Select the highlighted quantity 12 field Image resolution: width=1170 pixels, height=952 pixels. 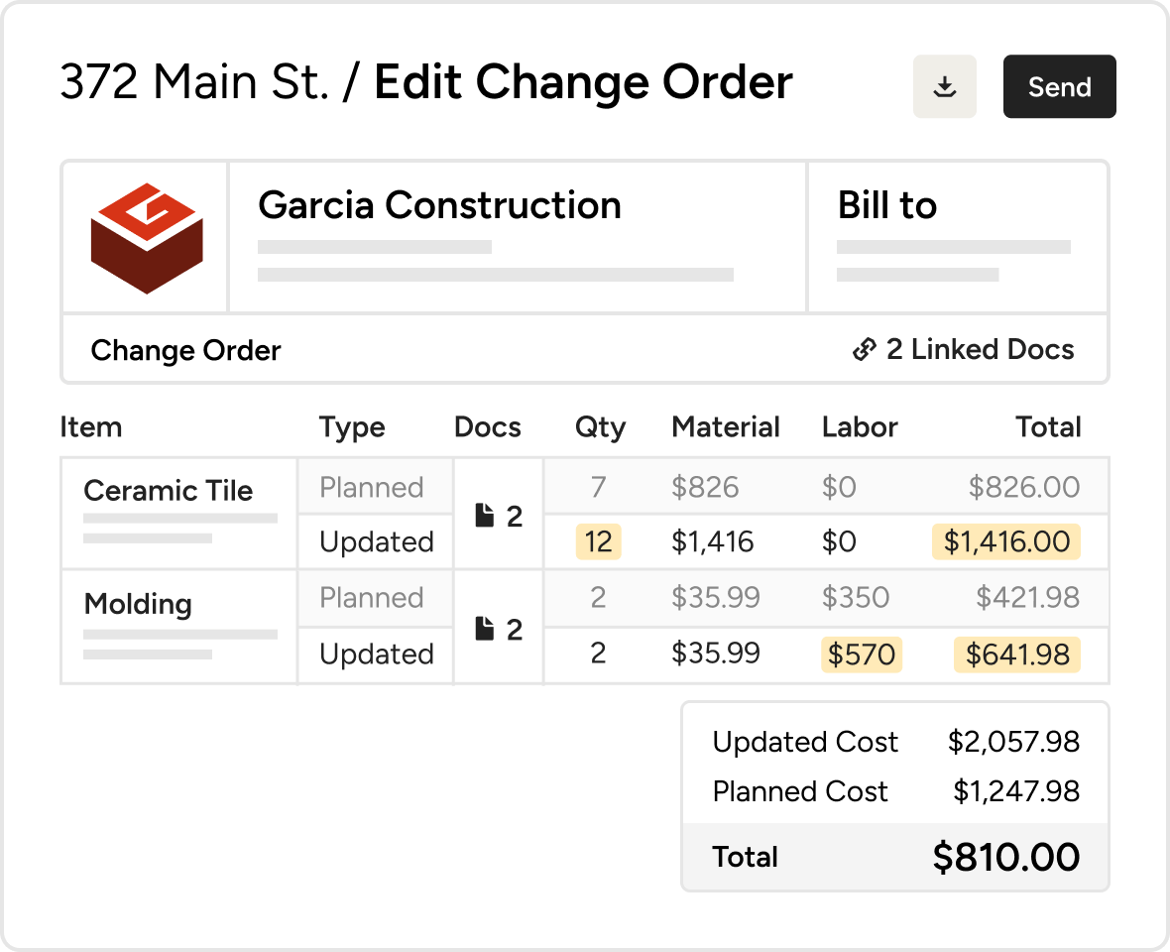tap(598, 541)
